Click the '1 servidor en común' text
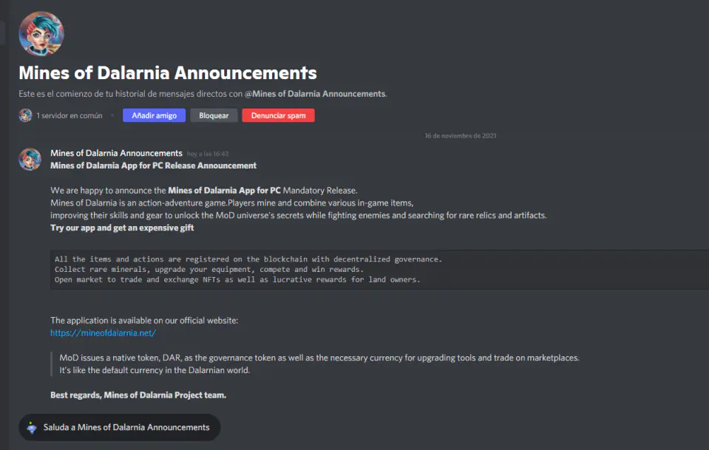This screenshot has height=450, width=709. (x=69, y=116)
